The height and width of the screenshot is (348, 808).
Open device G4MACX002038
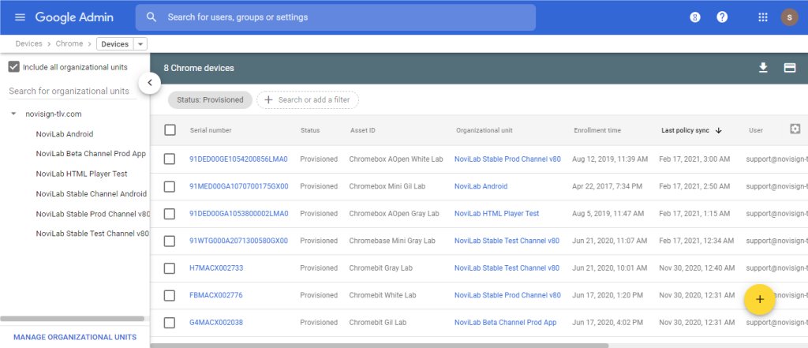[x=216, y=323]
